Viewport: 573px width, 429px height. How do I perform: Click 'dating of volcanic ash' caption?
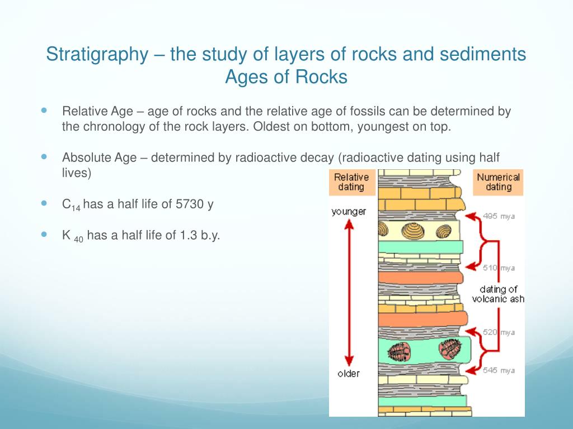pyautogui.click(x=498, y=294)
